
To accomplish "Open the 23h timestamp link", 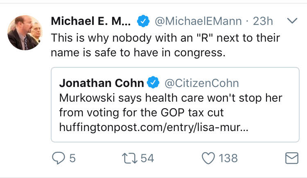I will click(263, 21).
